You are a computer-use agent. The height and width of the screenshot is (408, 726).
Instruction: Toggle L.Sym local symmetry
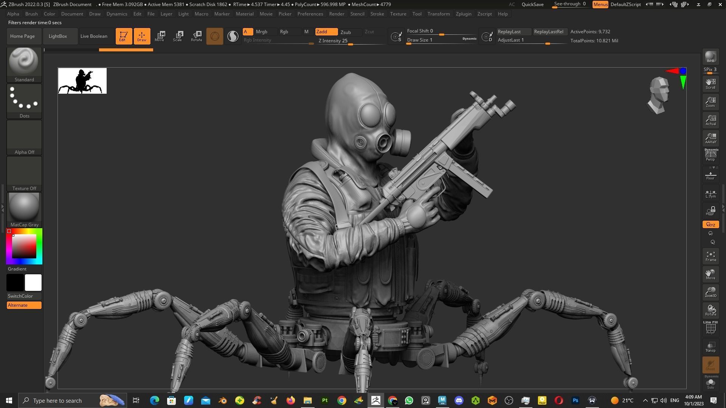(x=710, y=193)
